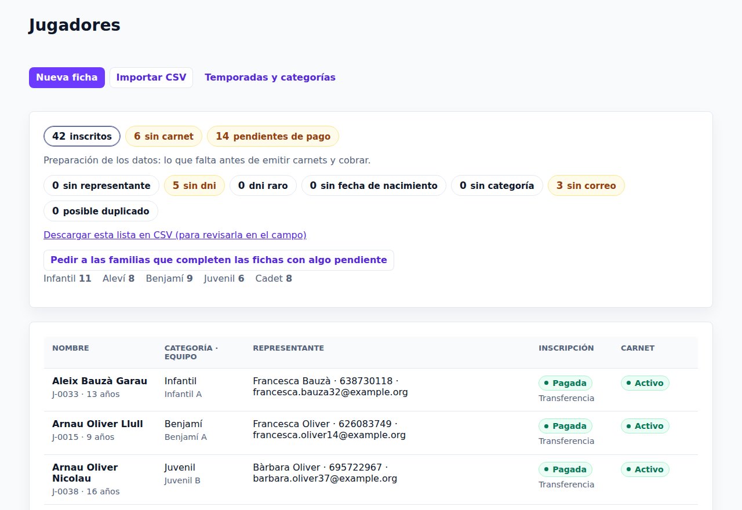Viewport: 742px width, 510px height.
Task: Click Pagada badge for Aleix Bauzà Garau
Action: click(x=565, y=383)
